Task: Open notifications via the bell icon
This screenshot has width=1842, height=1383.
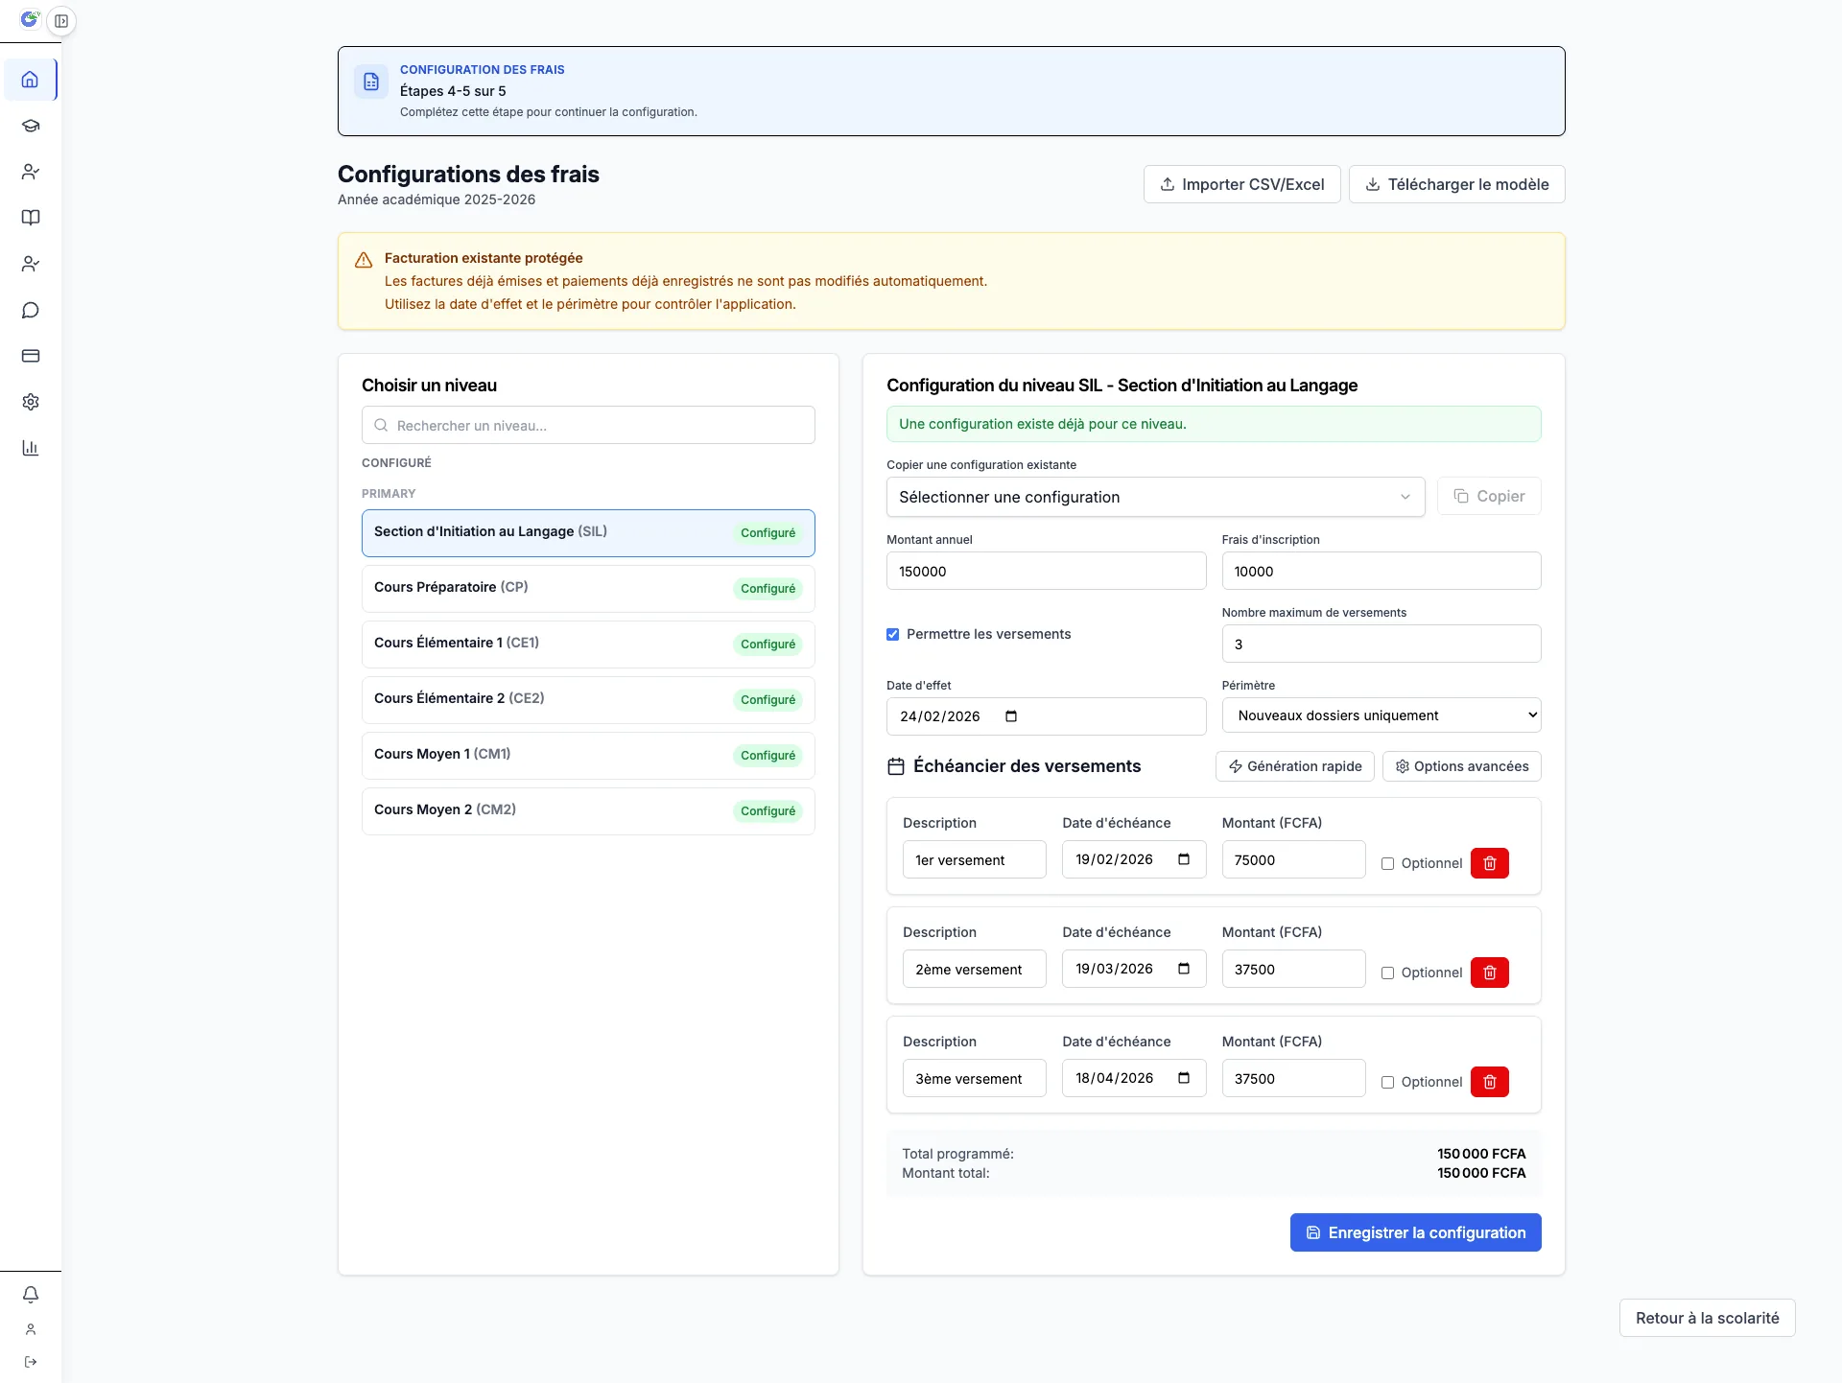Action: [x=31, y=1295]
